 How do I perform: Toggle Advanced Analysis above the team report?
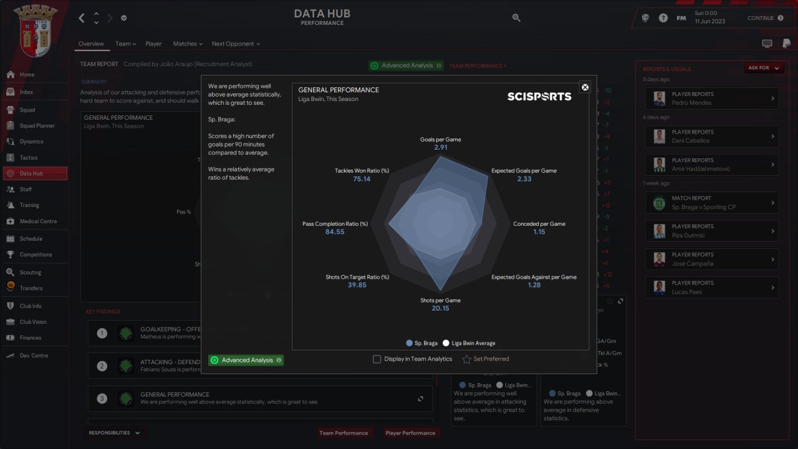coord(406,65)
